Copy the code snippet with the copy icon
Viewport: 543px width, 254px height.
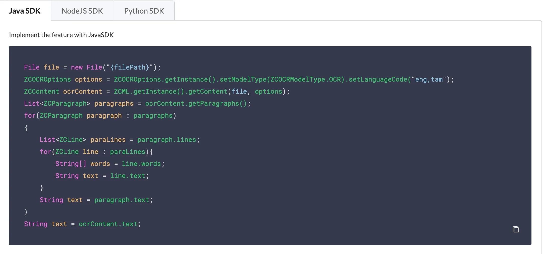pos(516,229)
